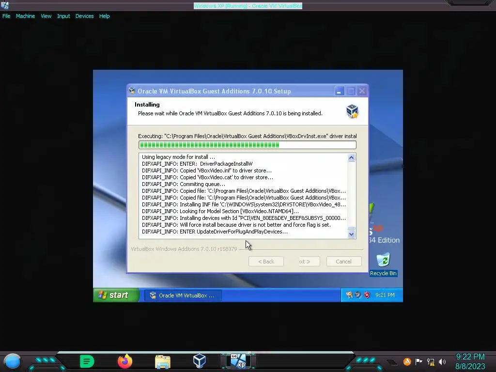Click the host VirtualBox window title text
Screen dimensions: 496x372
point(248,6)
